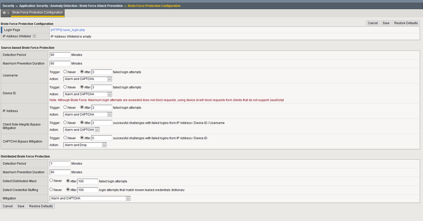The width and height of the screenshot is (423, 221).
Task: Click Distributed Detection Period field
Action: coord(60,163)
